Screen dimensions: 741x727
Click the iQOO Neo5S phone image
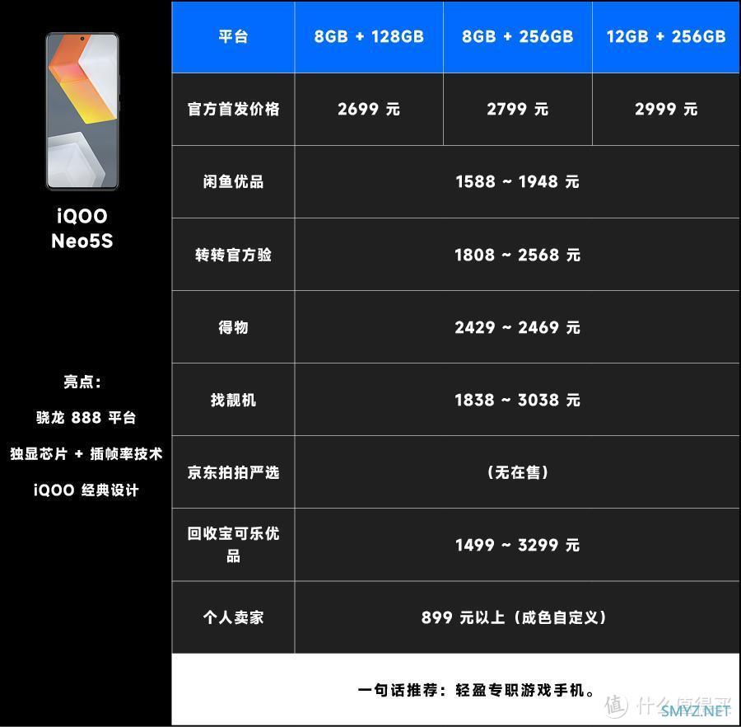[82, 111]
